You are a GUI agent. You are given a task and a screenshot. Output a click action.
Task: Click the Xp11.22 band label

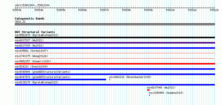pos(20,22)
